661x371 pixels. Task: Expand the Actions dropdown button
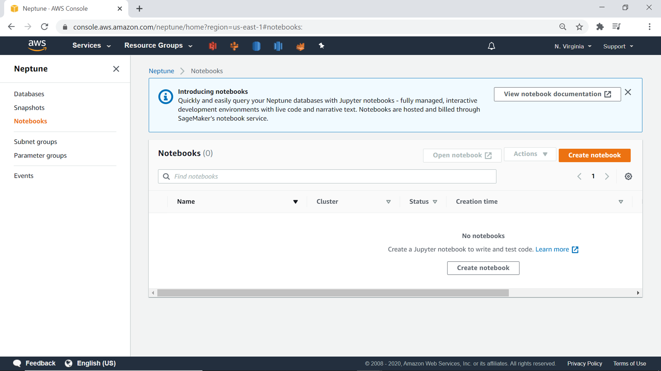point(530,154)
